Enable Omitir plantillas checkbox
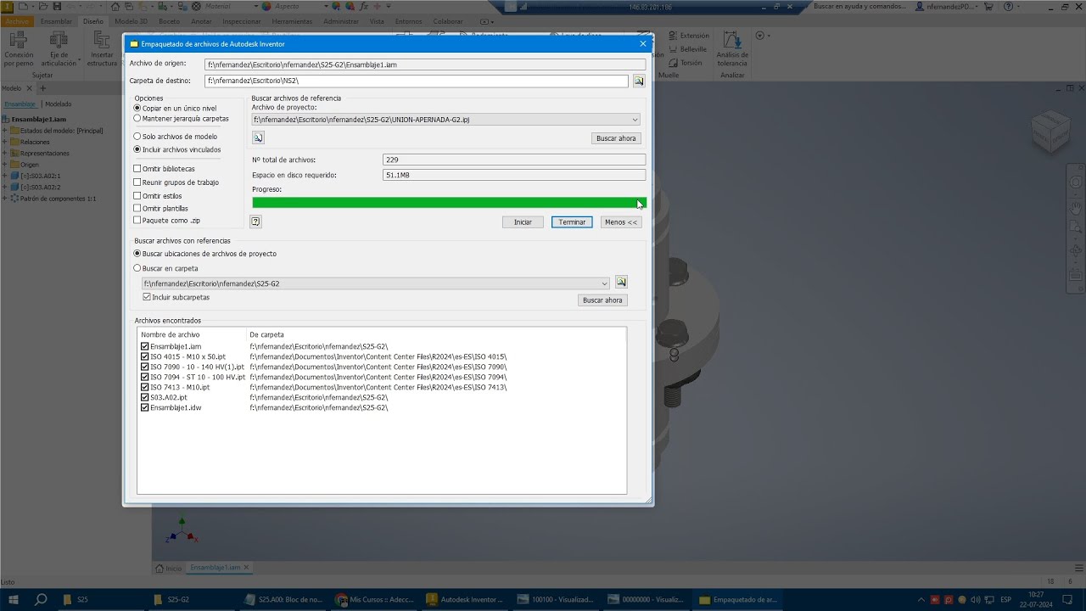 pos(137,208)
